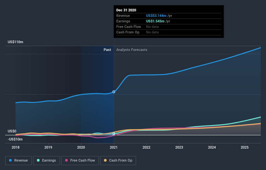Click the pink Free Cash Flow legend dot

[x=66, y=160]
